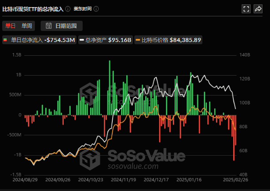The image size is (270, 191).
Task: Click info icon next to 美东时间
Action: pos(96,9)
